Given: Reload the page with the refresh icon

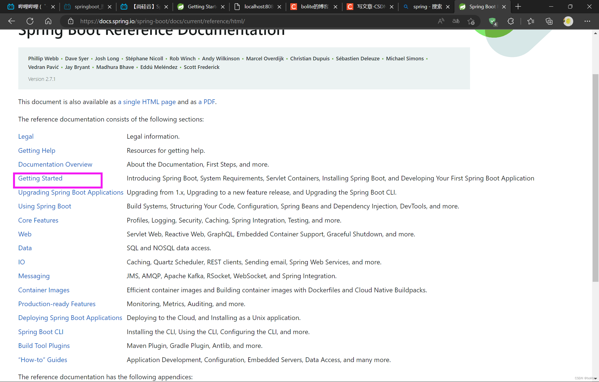Looking at the screenshot, I should [x=30, y=21].
